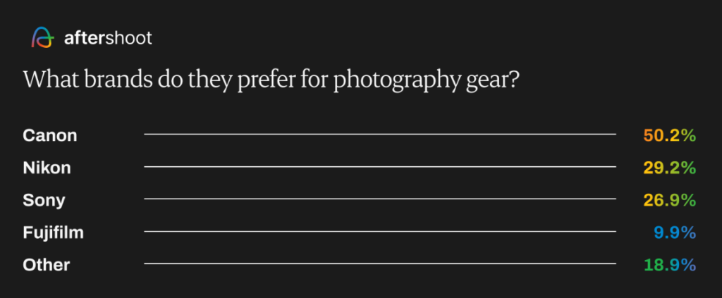The height and width of the screenshot is (298, 722).
Task: Click the aftershoot colorful logo icon
Action: (42, 38)
